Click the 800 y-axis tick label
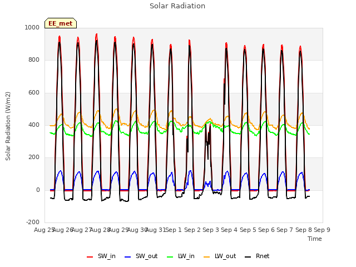356x267 pixels. [x=34, y=60]
